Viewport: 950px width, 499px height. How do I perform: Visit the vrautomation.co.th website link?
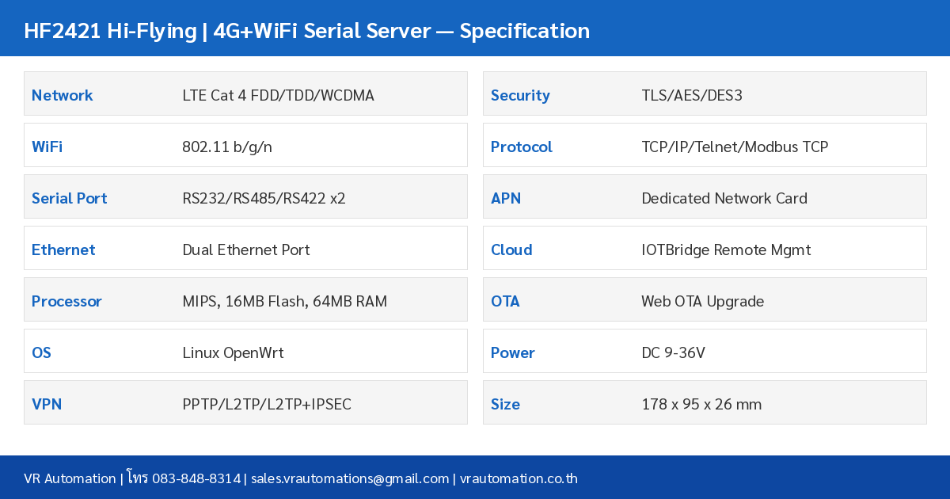519,478
